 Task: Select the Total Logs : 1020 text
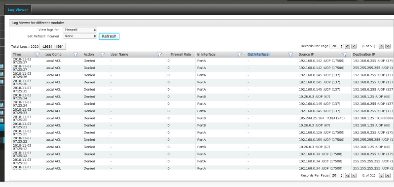point(25,47)
